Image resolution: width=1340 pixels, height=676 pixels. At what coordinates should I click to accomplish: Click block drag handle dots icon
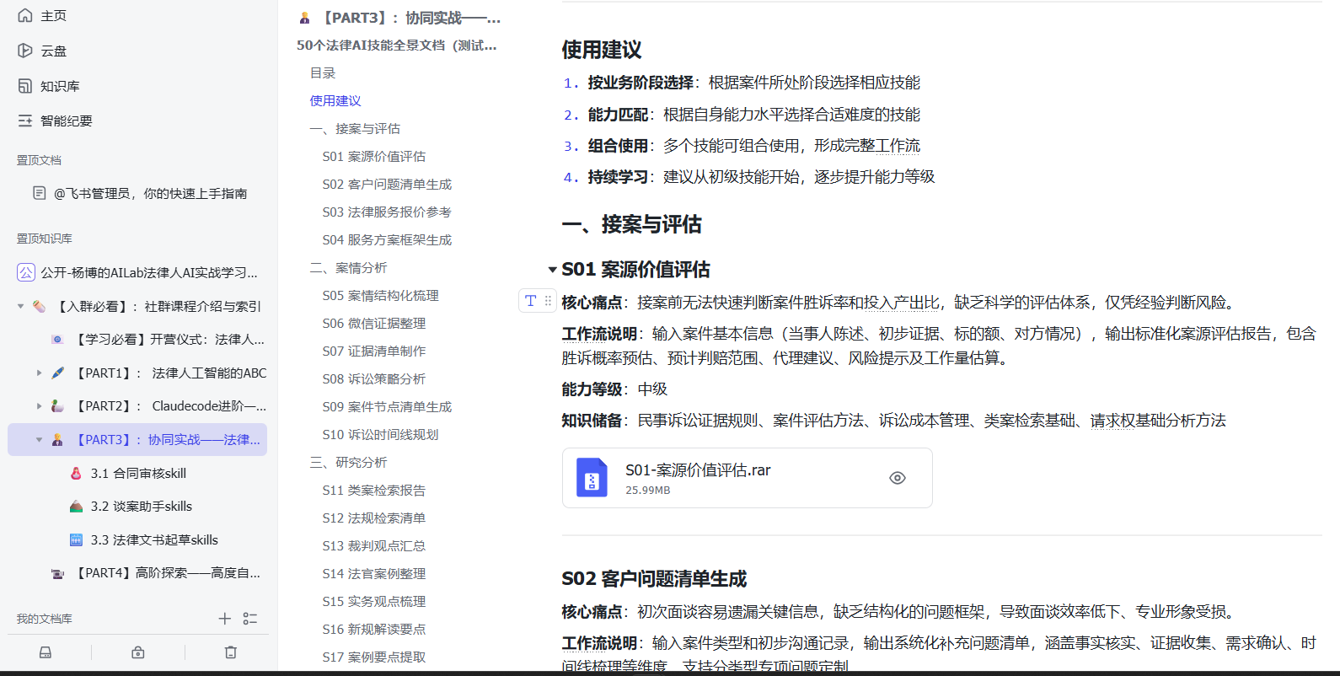point(548,300)
